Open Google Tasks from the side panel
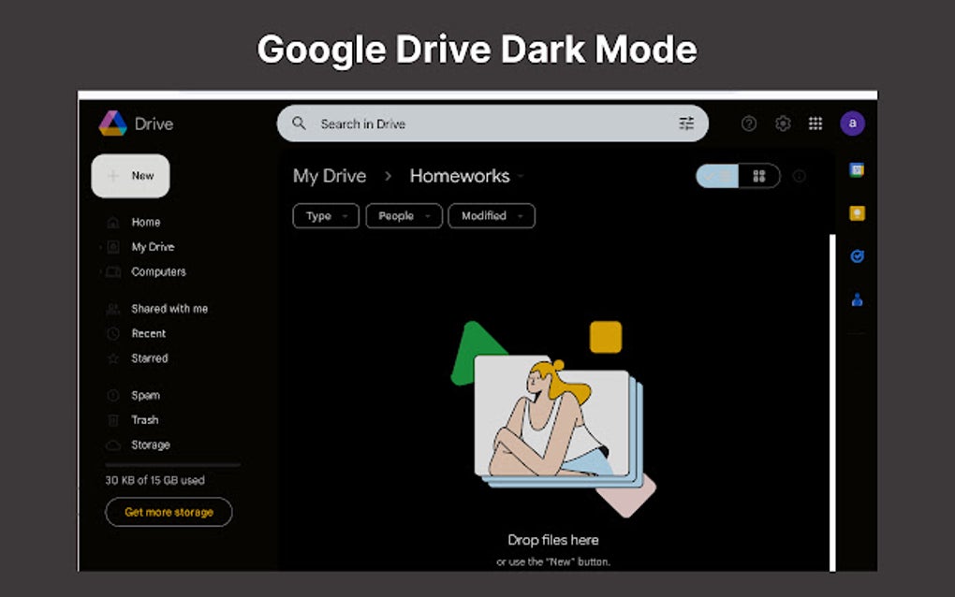Viewport: 955px width, 597px height. (856, 255)
